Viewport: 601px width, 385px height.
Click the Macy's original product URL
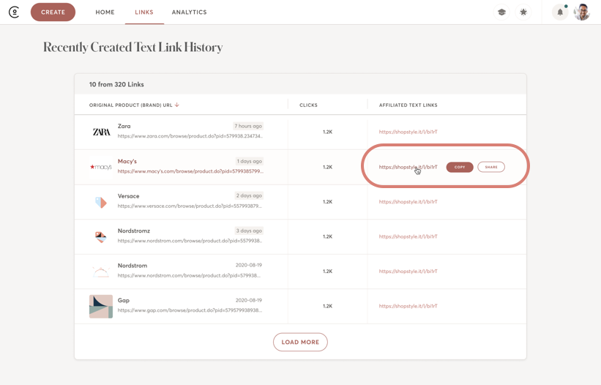(x=190, y=171)
